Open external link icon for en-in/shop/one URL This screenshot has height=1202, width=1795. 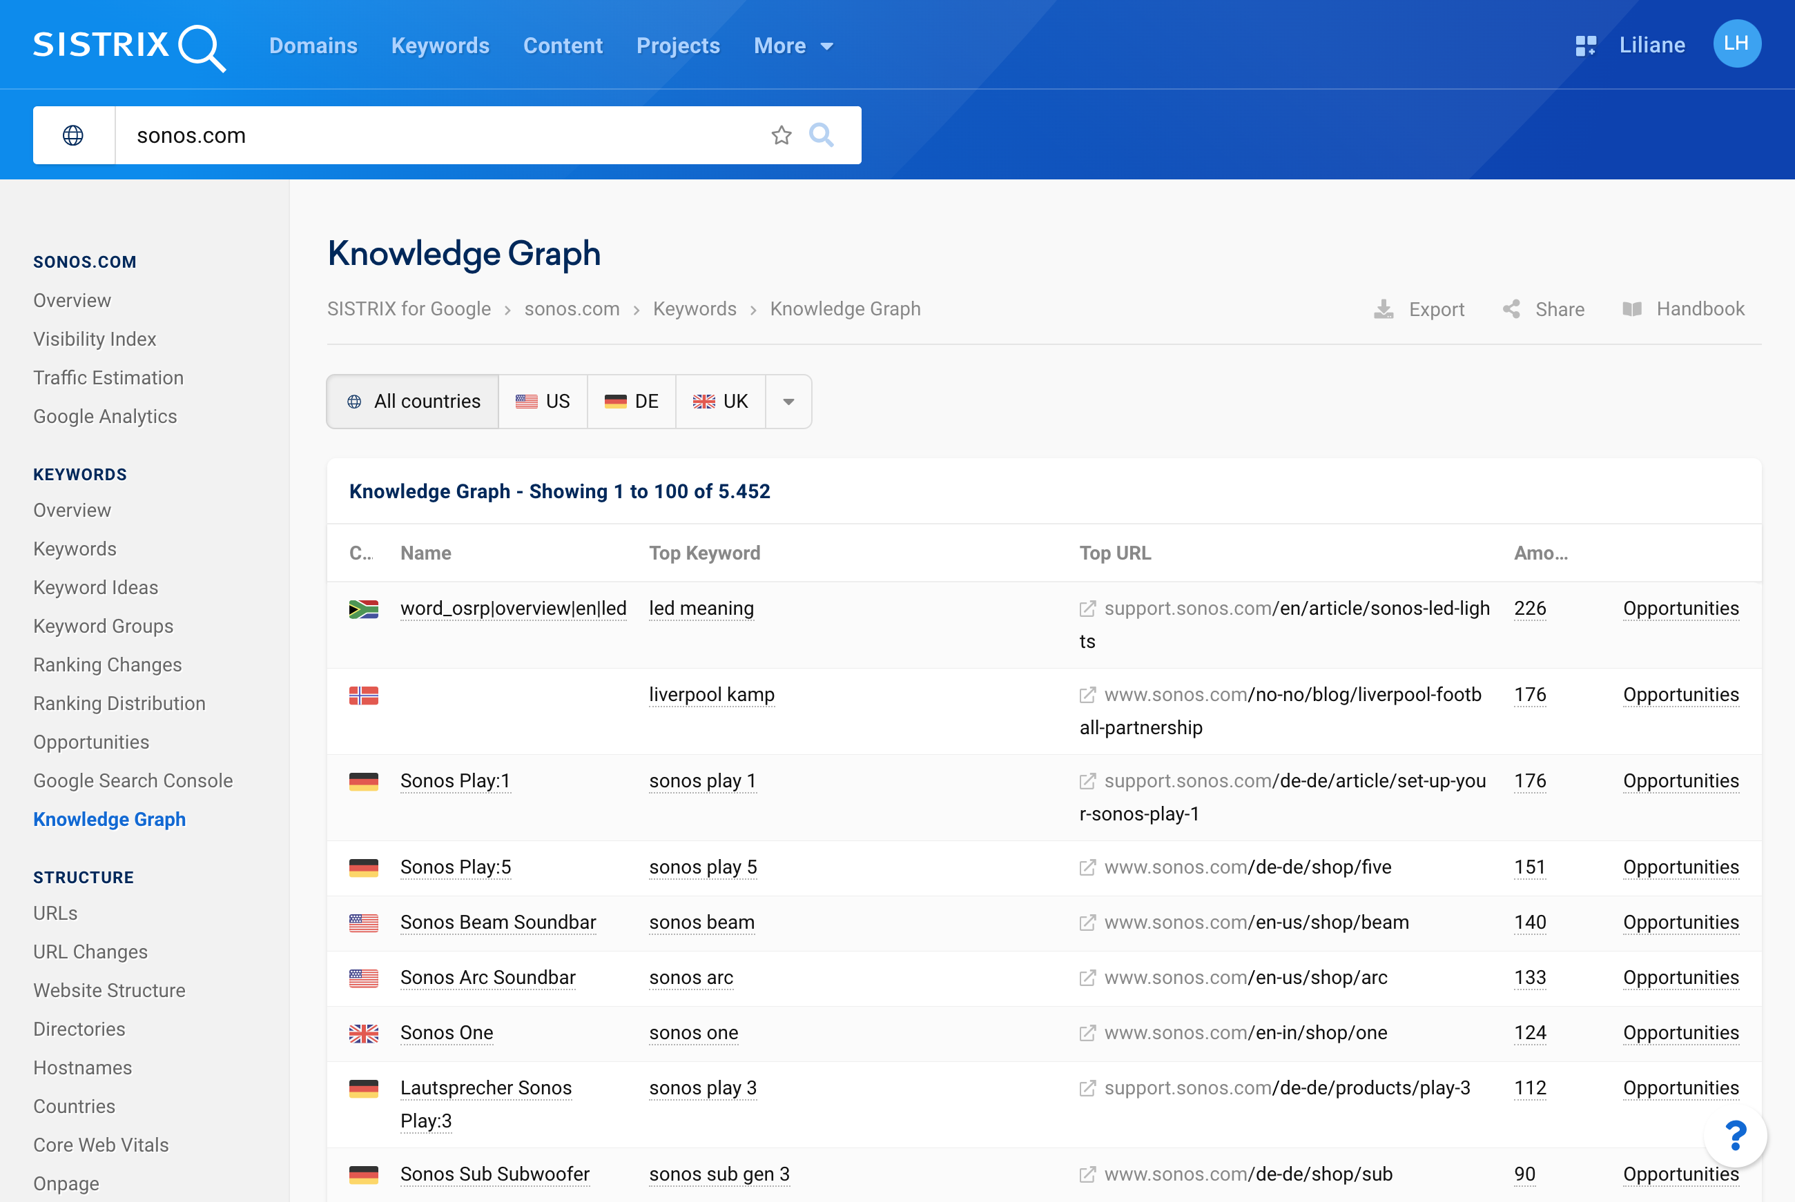coord(1087,1032)
